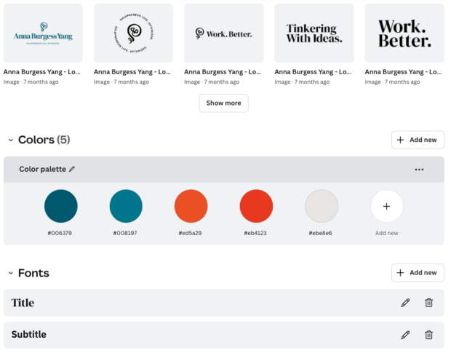Select the orange #ed5a29 swatch
This screenshot has width=451, height=353.
pyautogui.click(x=191, y=206)
